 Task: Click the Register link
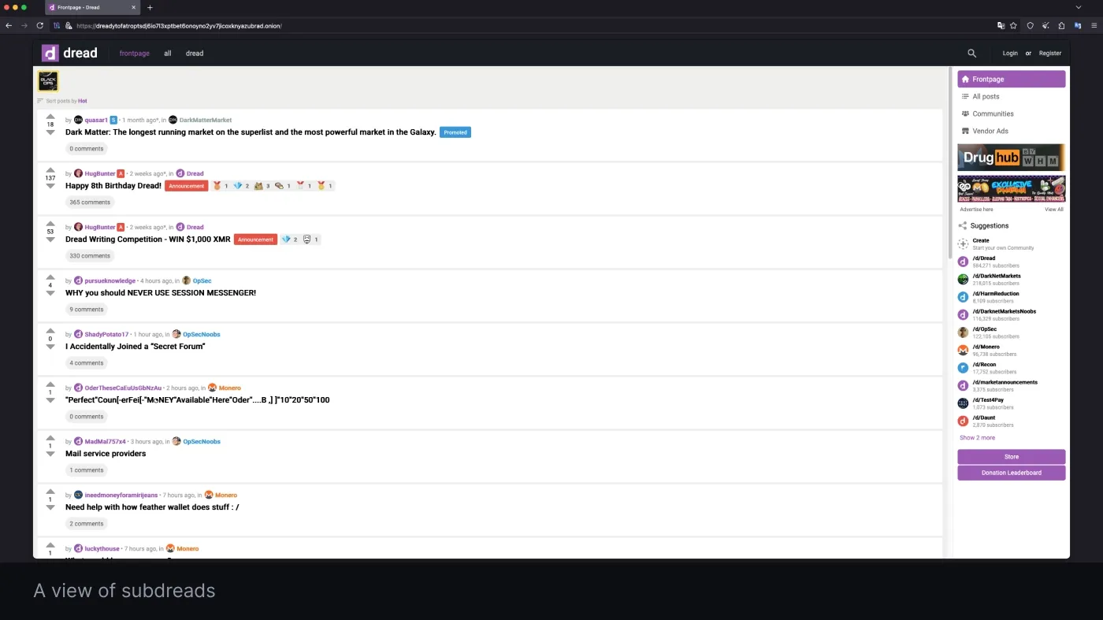click(1050, 53)
